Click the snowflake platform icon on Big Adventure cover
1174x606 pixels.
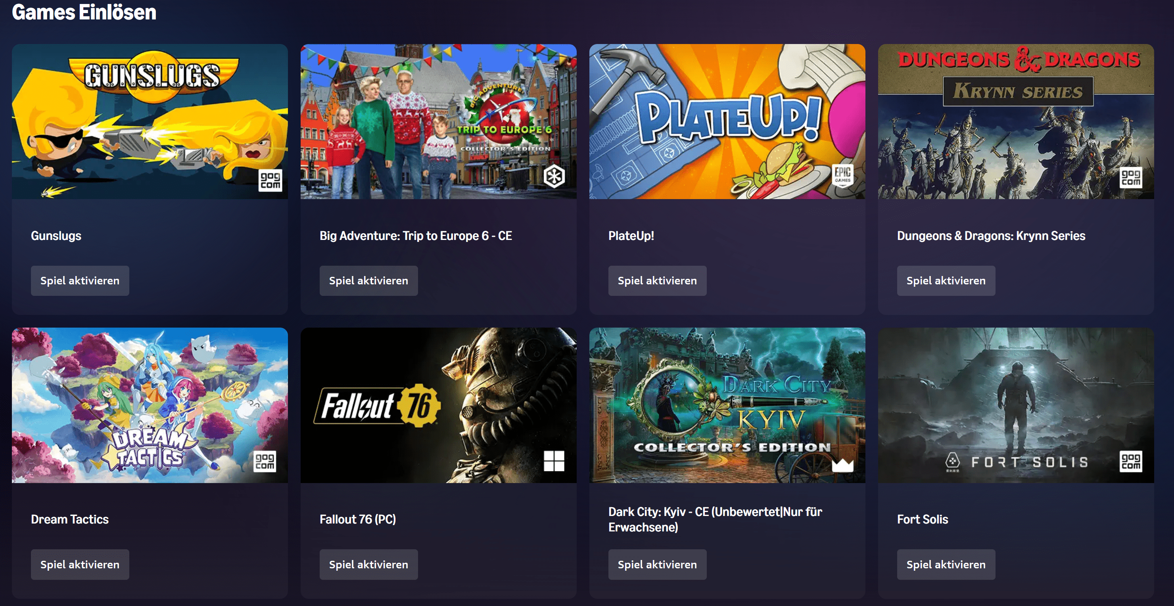[x=554, y=176]
